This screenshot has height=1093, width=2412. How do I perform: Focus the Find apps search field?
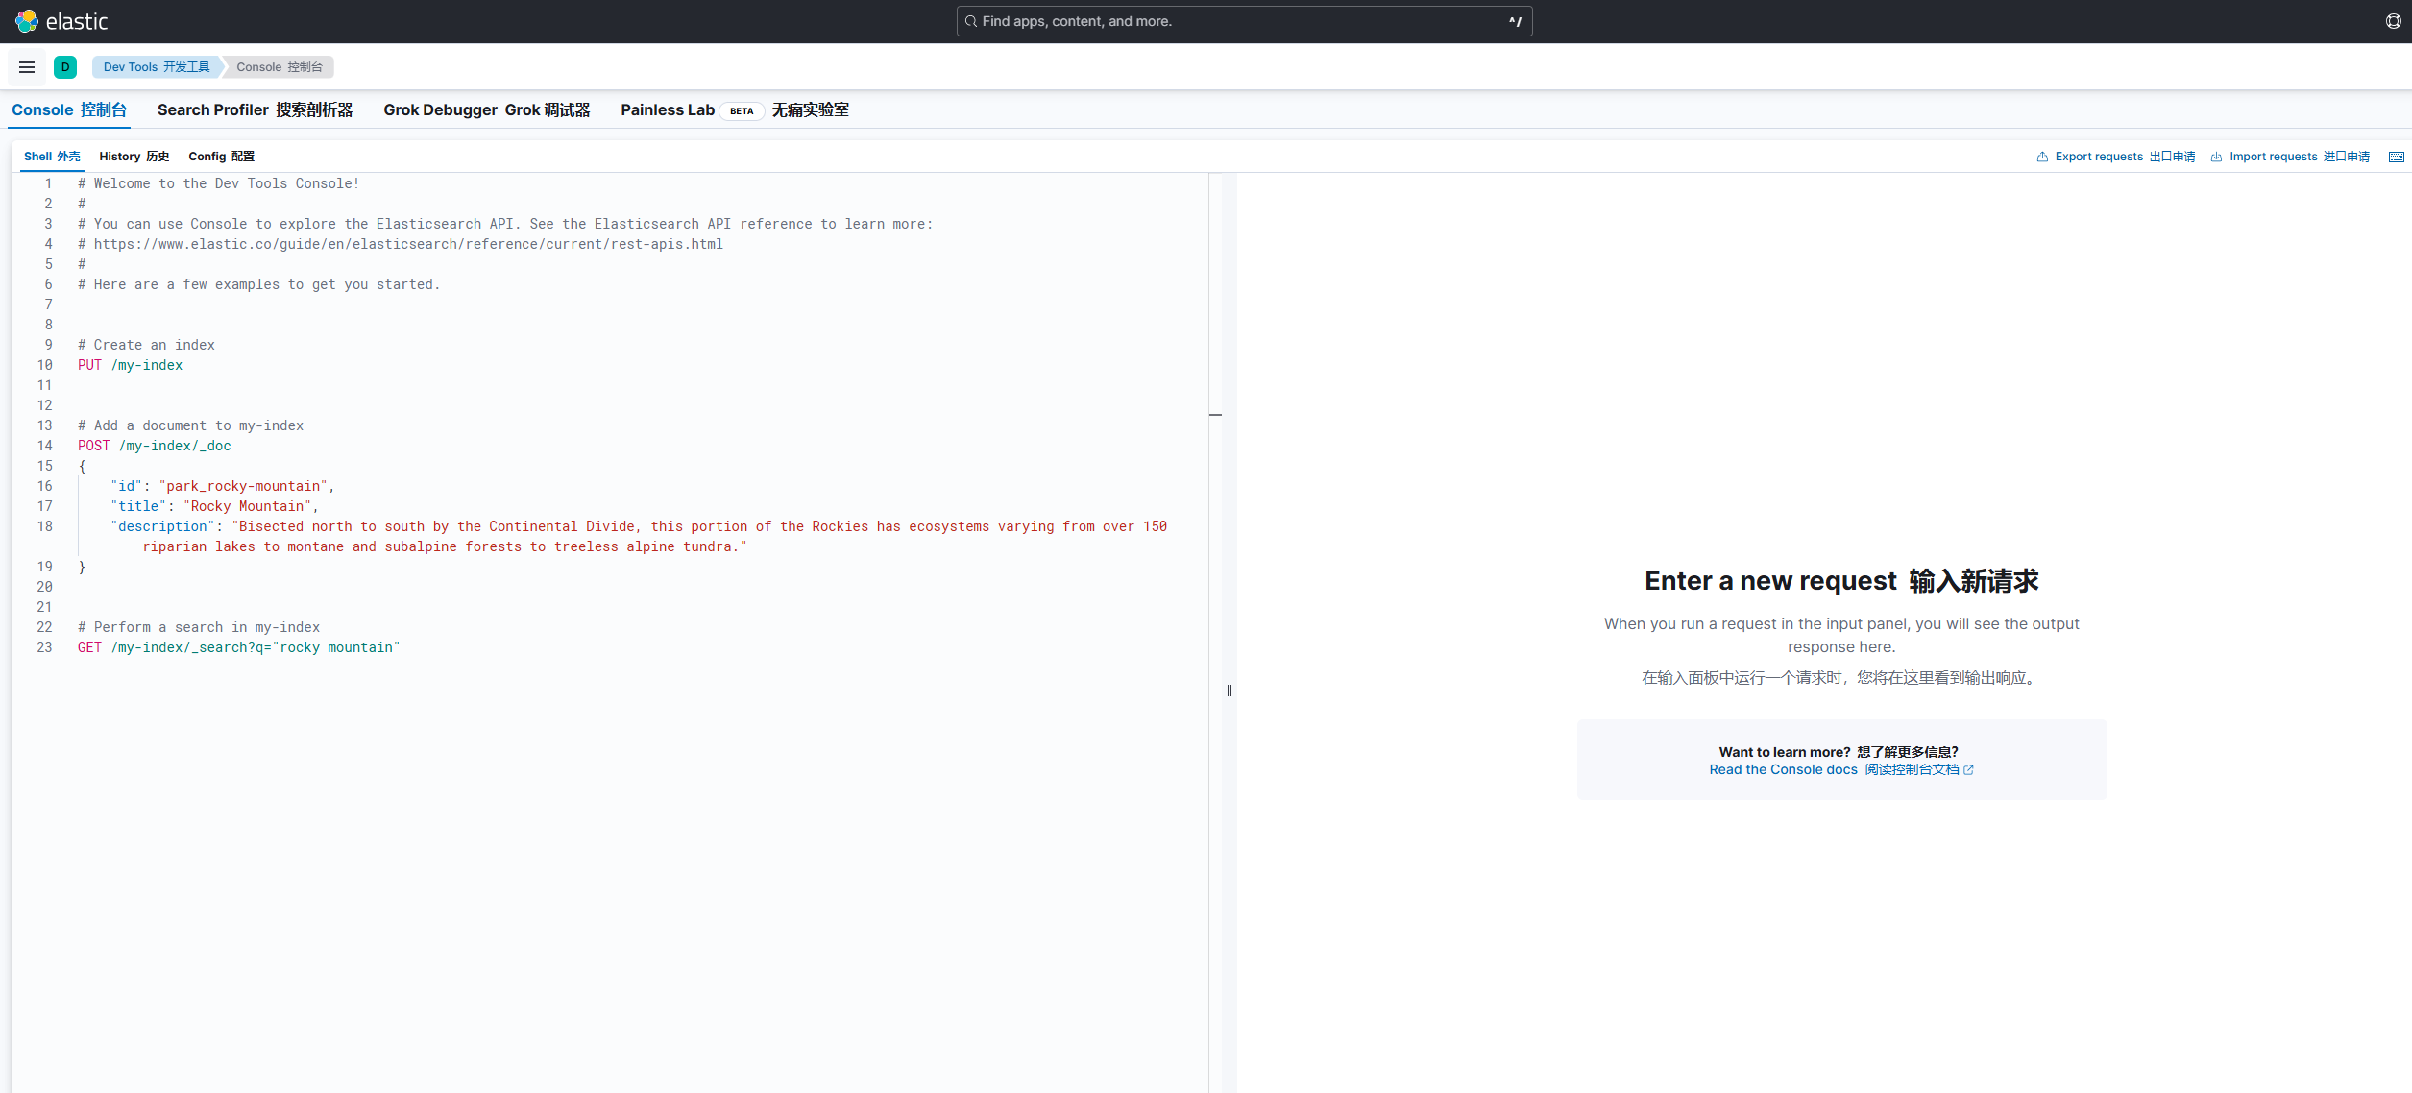(x=1243, y=21)
